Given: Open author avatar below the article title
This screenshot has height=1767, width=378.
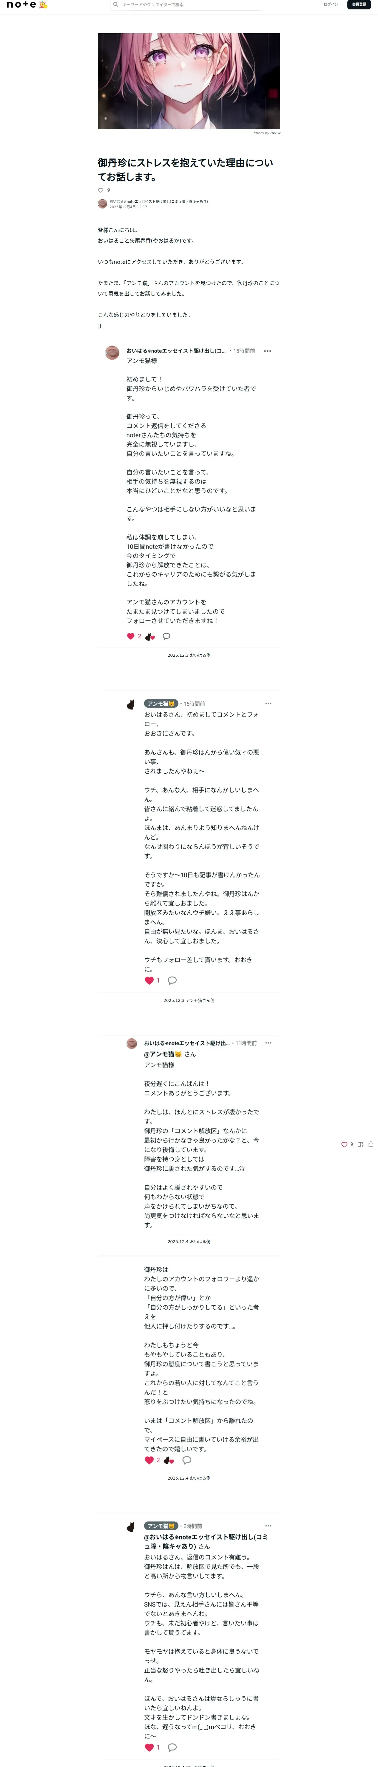Looking at the screenshot, I should tap(102, 204).
